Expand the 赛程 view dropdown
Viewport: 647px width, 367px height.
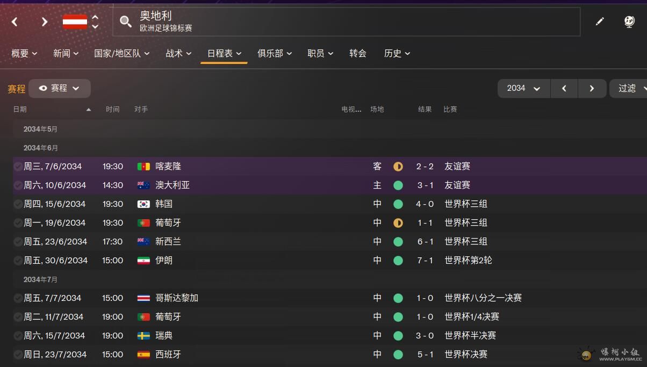pyautogui.click(x=59, y=88)
